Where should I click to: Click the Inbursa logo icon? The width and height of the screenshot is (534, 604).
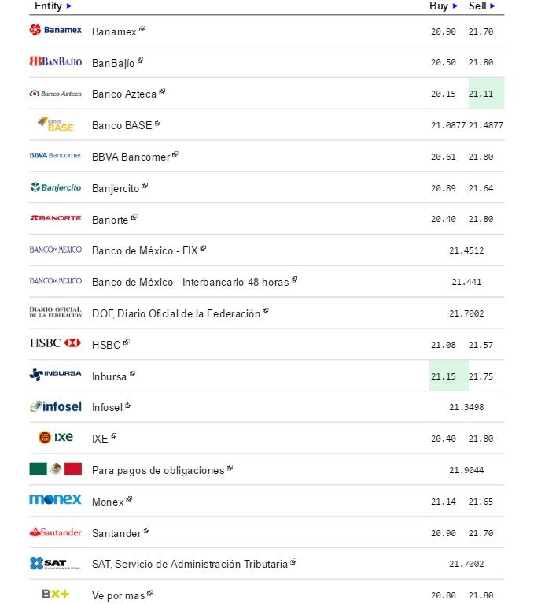coord(55,375)
